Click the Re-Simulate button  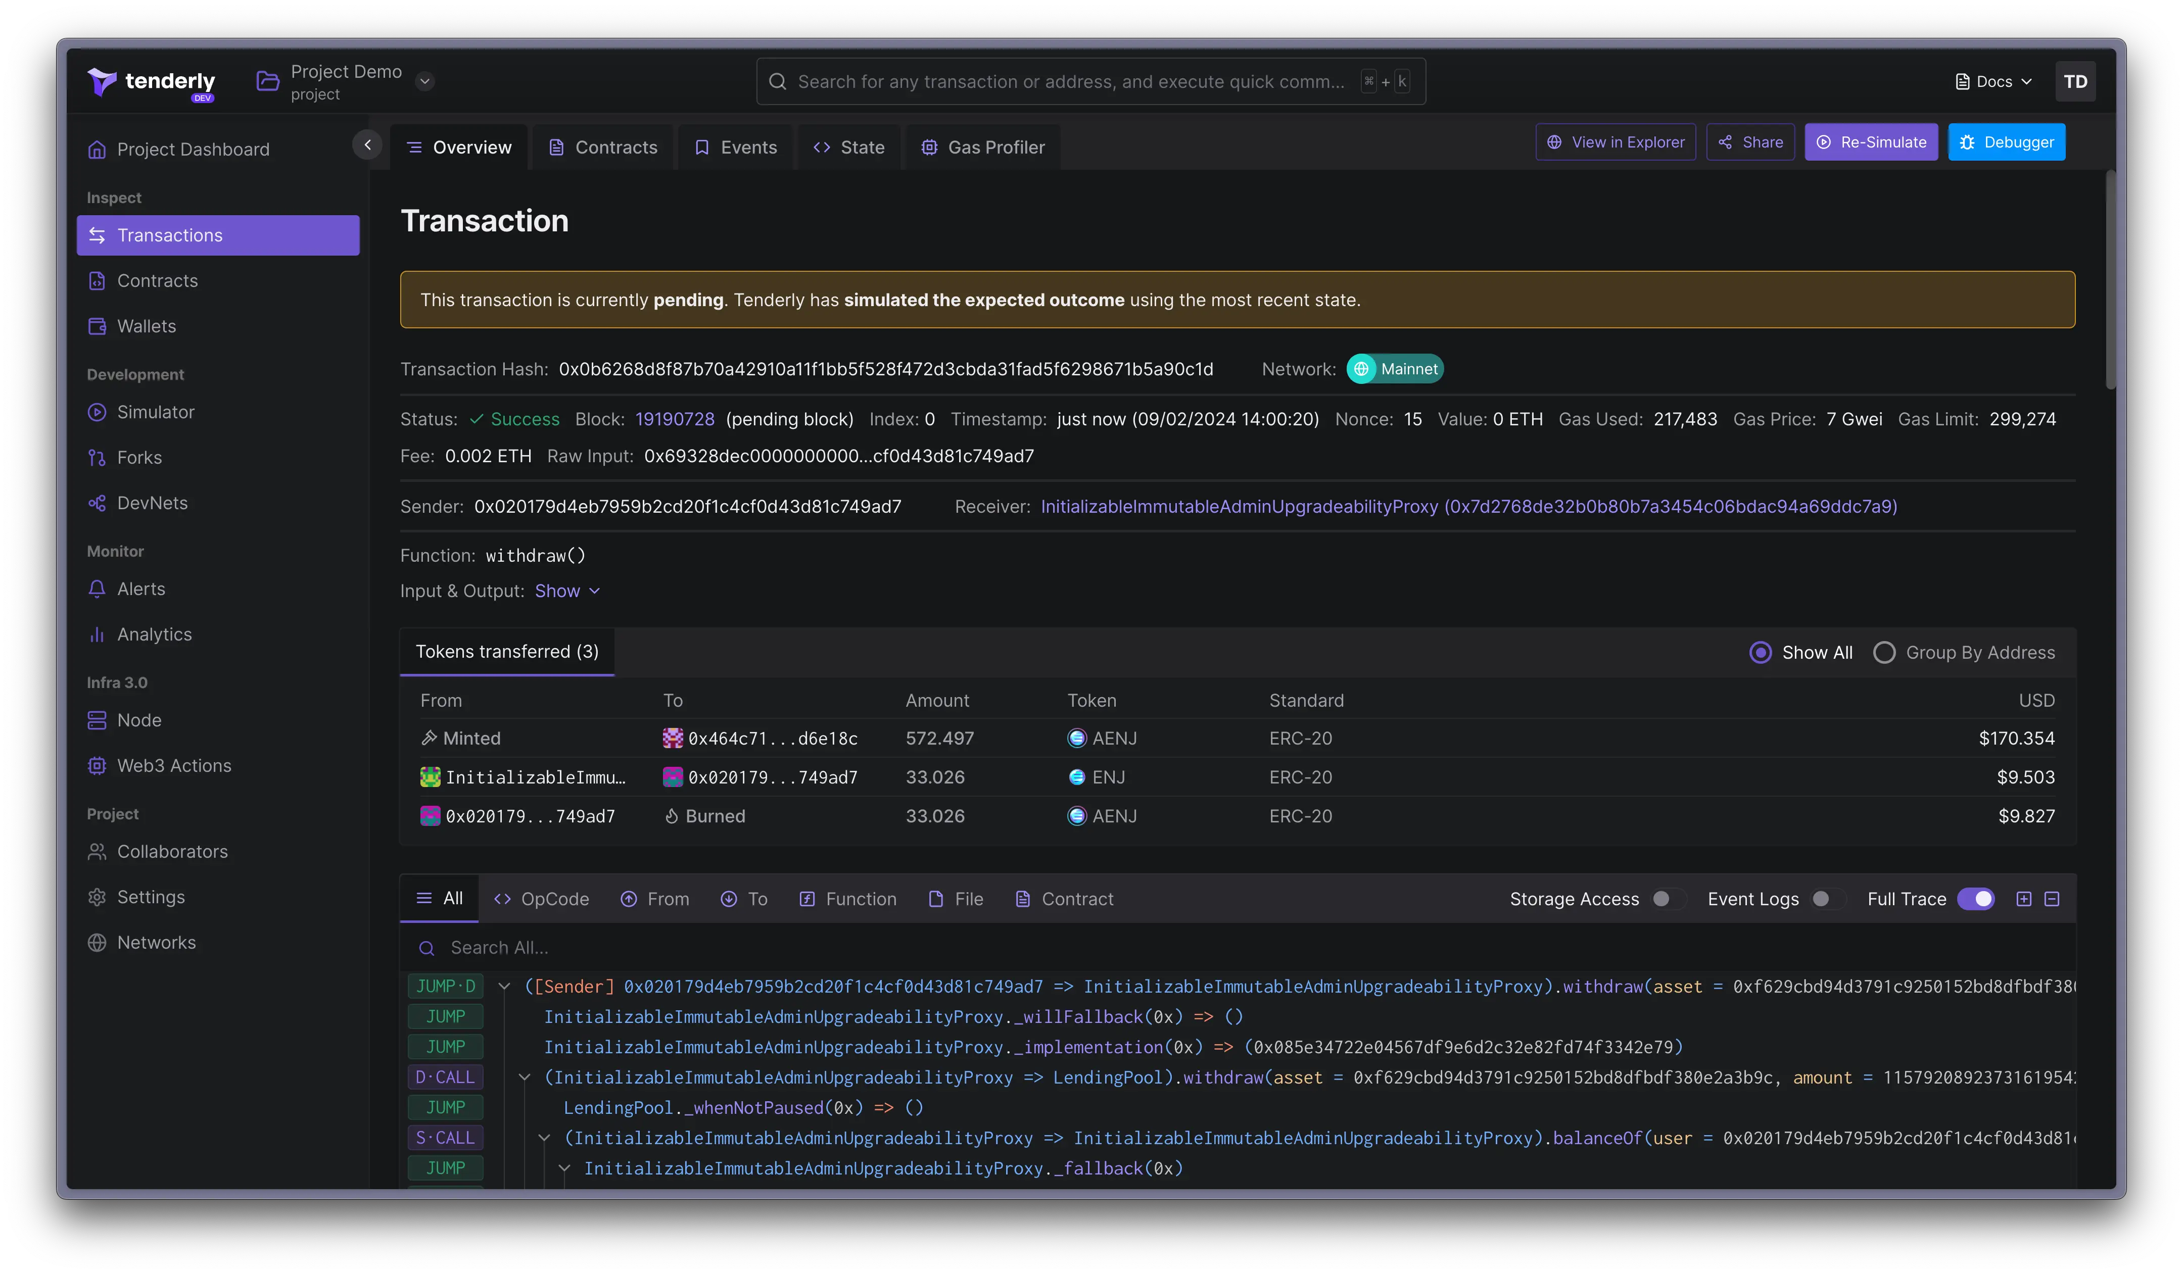(1871, 142)
